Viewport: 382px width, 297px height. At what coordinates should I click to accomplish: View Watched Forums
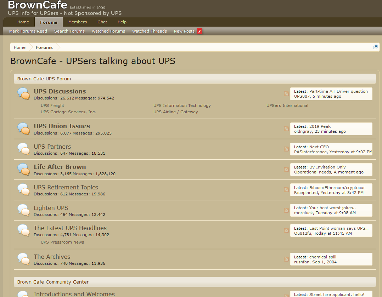tap(108, 31)
